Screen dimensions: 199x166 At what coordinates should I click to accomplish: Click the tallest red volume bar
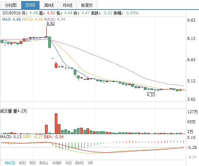56,124
